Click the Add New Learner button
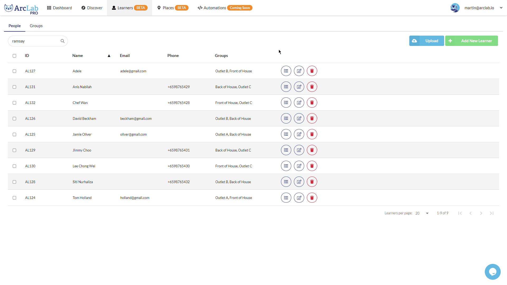 coord(471,41)
